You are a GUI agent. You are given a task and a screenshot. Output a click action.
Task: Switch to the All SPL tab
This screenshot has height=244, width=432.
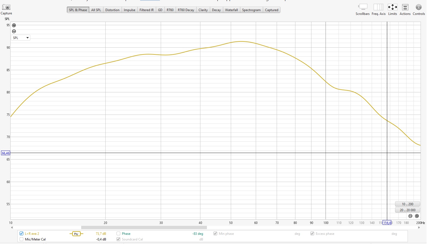coord(96,10)
